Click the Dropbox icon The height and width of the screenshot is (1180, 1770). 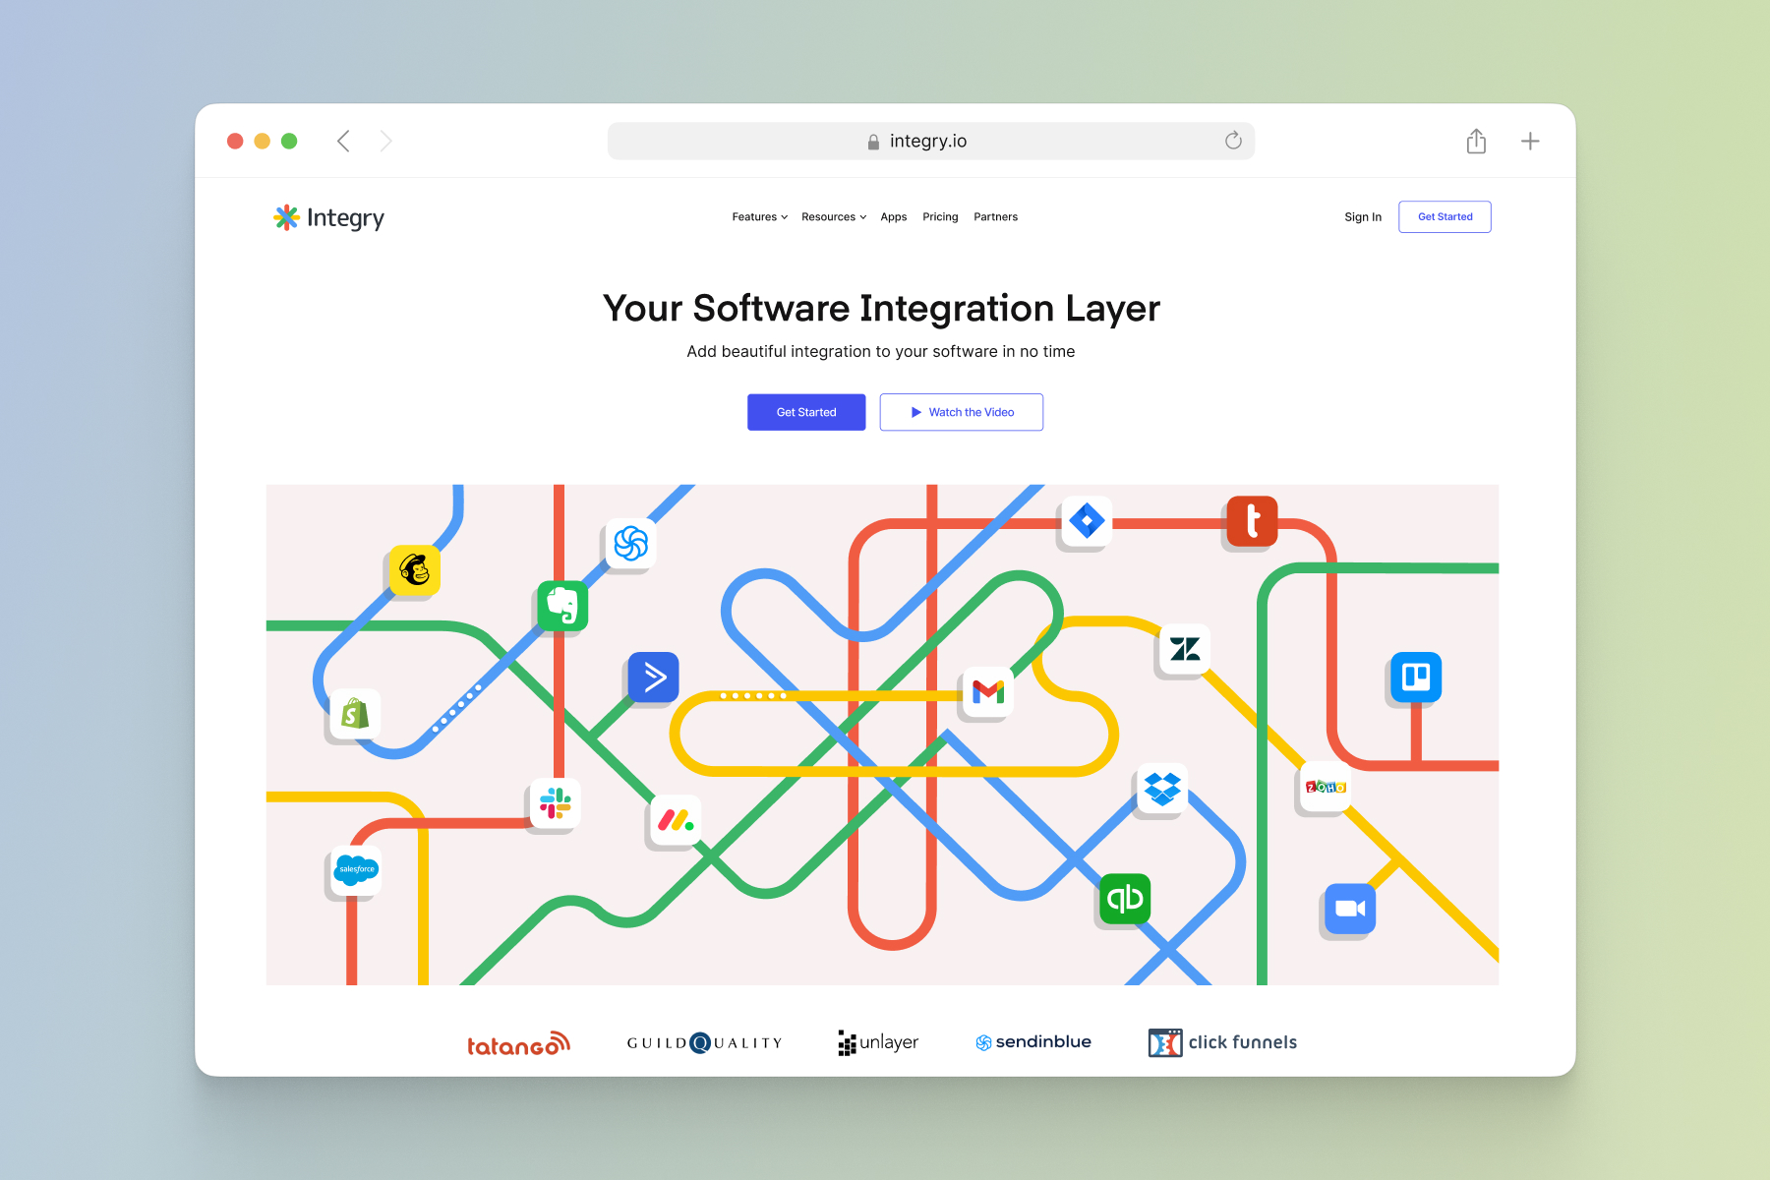[x=1162, y=789]
